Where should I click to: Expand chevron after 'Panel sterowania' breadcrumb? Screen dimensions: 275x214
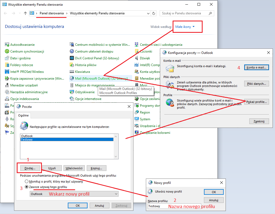(x=67, y=13)
